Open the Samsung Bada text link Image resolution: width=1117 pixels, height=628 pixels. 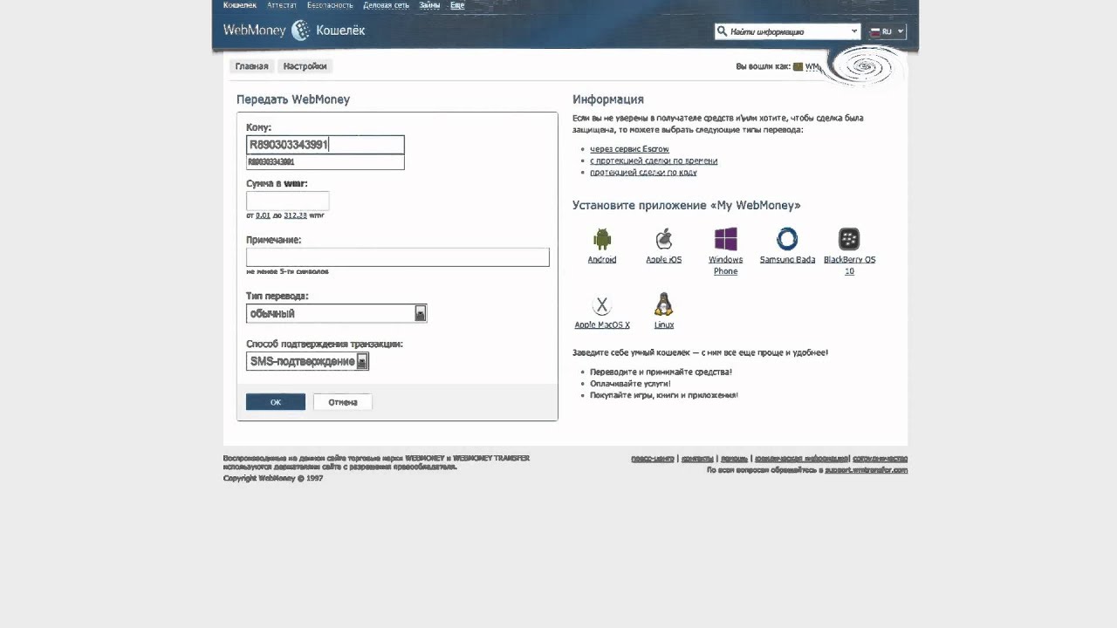click(x=787, y=260)
